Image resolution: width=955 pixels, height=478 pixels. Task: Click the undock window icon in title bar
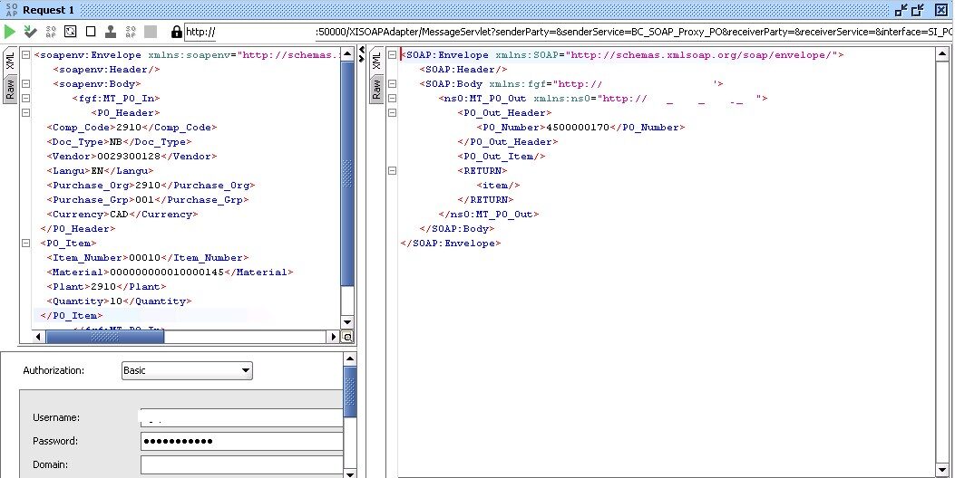point(901,9)
